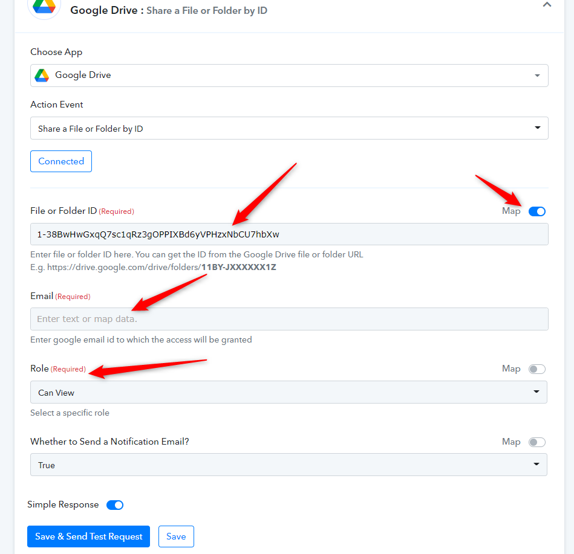This screenshot has height=554, width=574.
Task: Focus the Email text field
Action: point(289,319)
